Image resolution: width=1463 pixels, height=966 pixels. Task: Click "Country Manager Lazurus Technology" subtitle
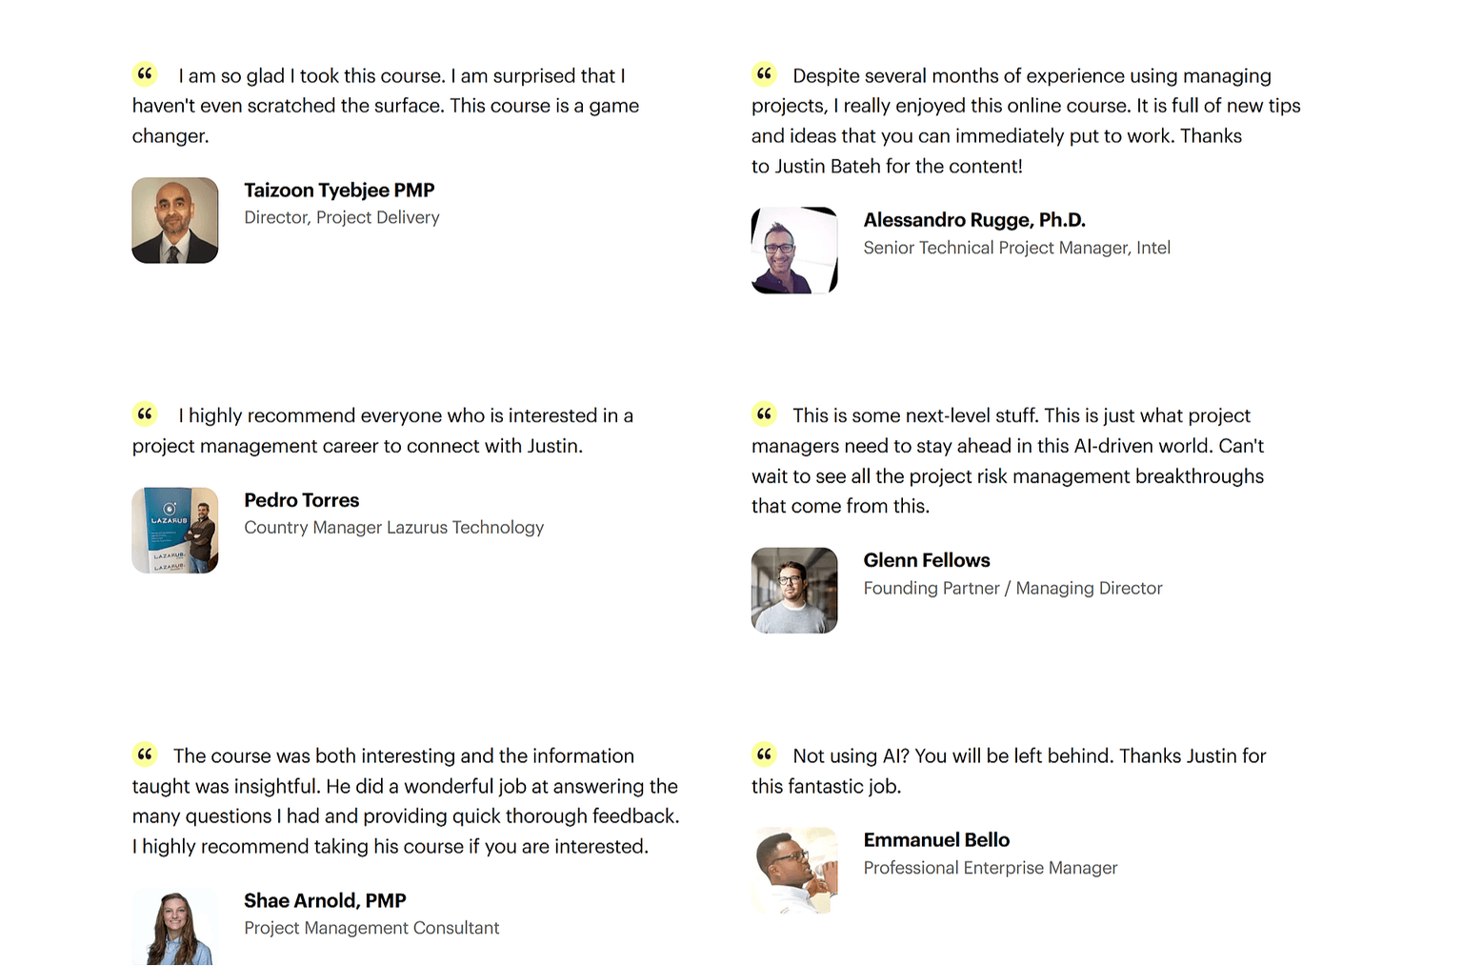point(393,528)
